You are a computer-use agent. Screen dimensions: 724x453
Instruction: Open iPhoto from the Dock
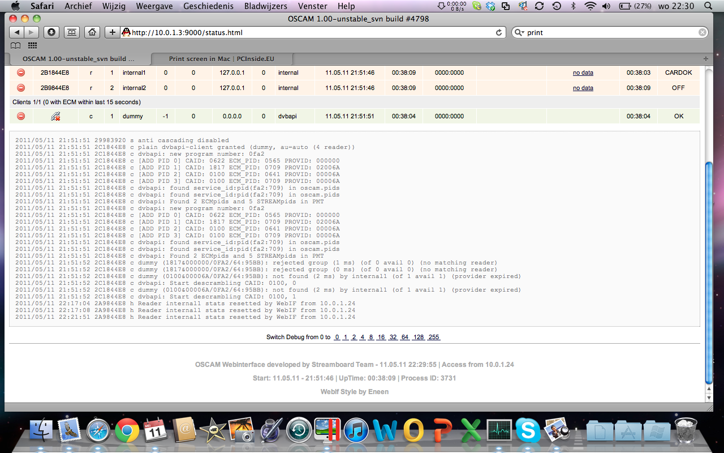[242, 431]
